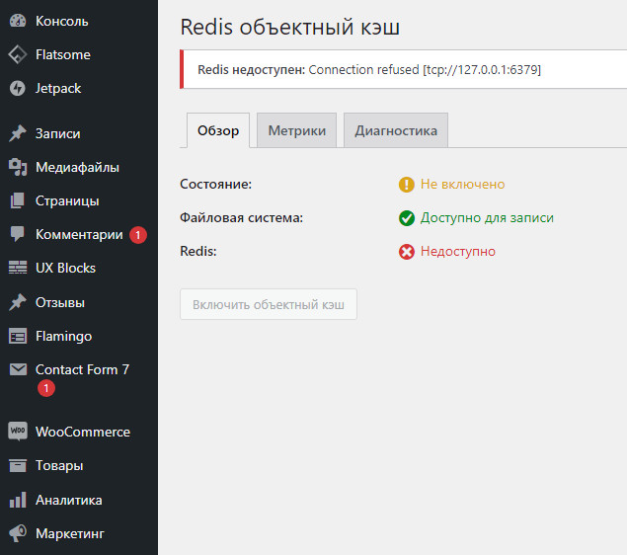The image size is (627, 555).
Task: Click the Flamingo form icon
Action: pyautogui.click(x=18, y=336)
